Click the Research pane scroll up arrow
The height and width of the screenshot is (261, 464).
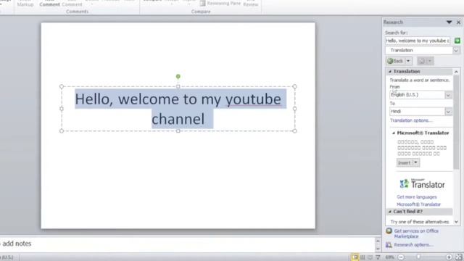click(x=456, y=72)
